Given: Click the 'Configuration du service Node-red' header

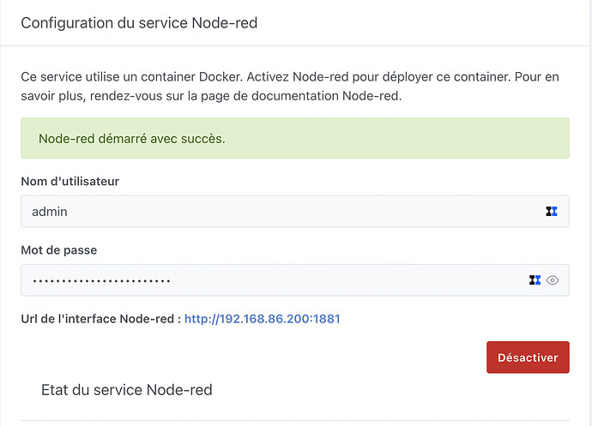Looking at the screenshot, I should 139,23.
